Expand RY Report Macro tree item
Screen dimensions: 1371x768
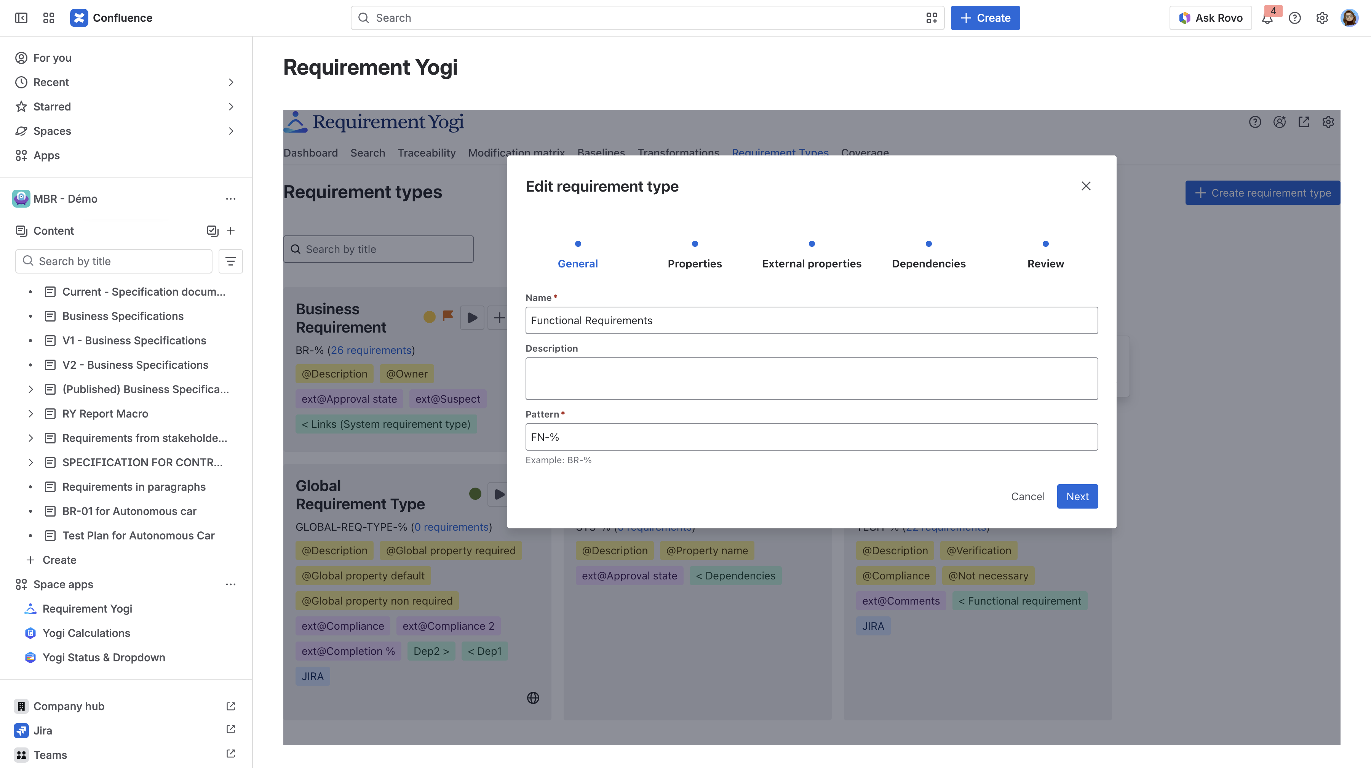coord(30,414)
